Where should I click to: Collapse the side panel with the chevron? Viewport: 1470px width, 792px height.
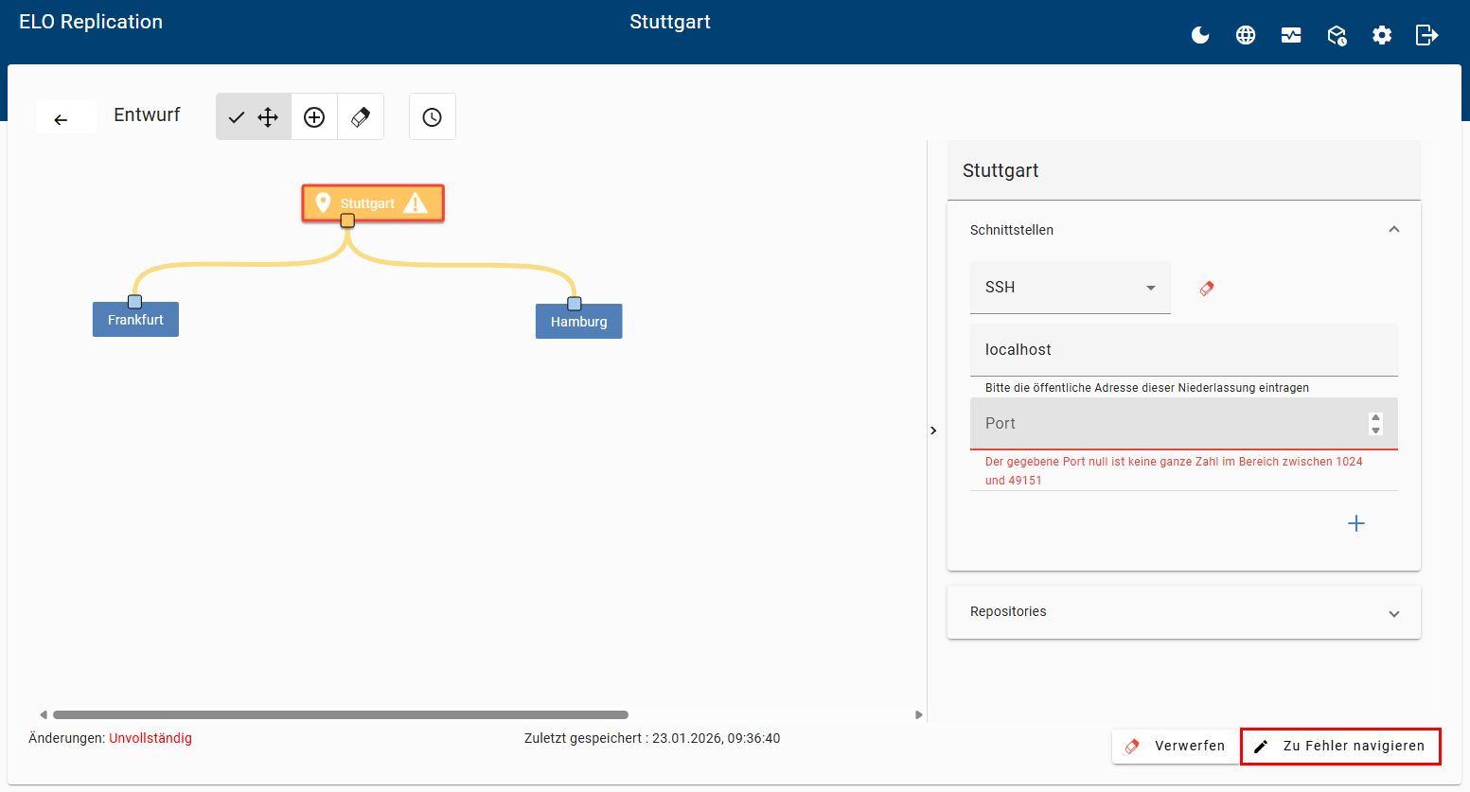click(x=933, y=431)
